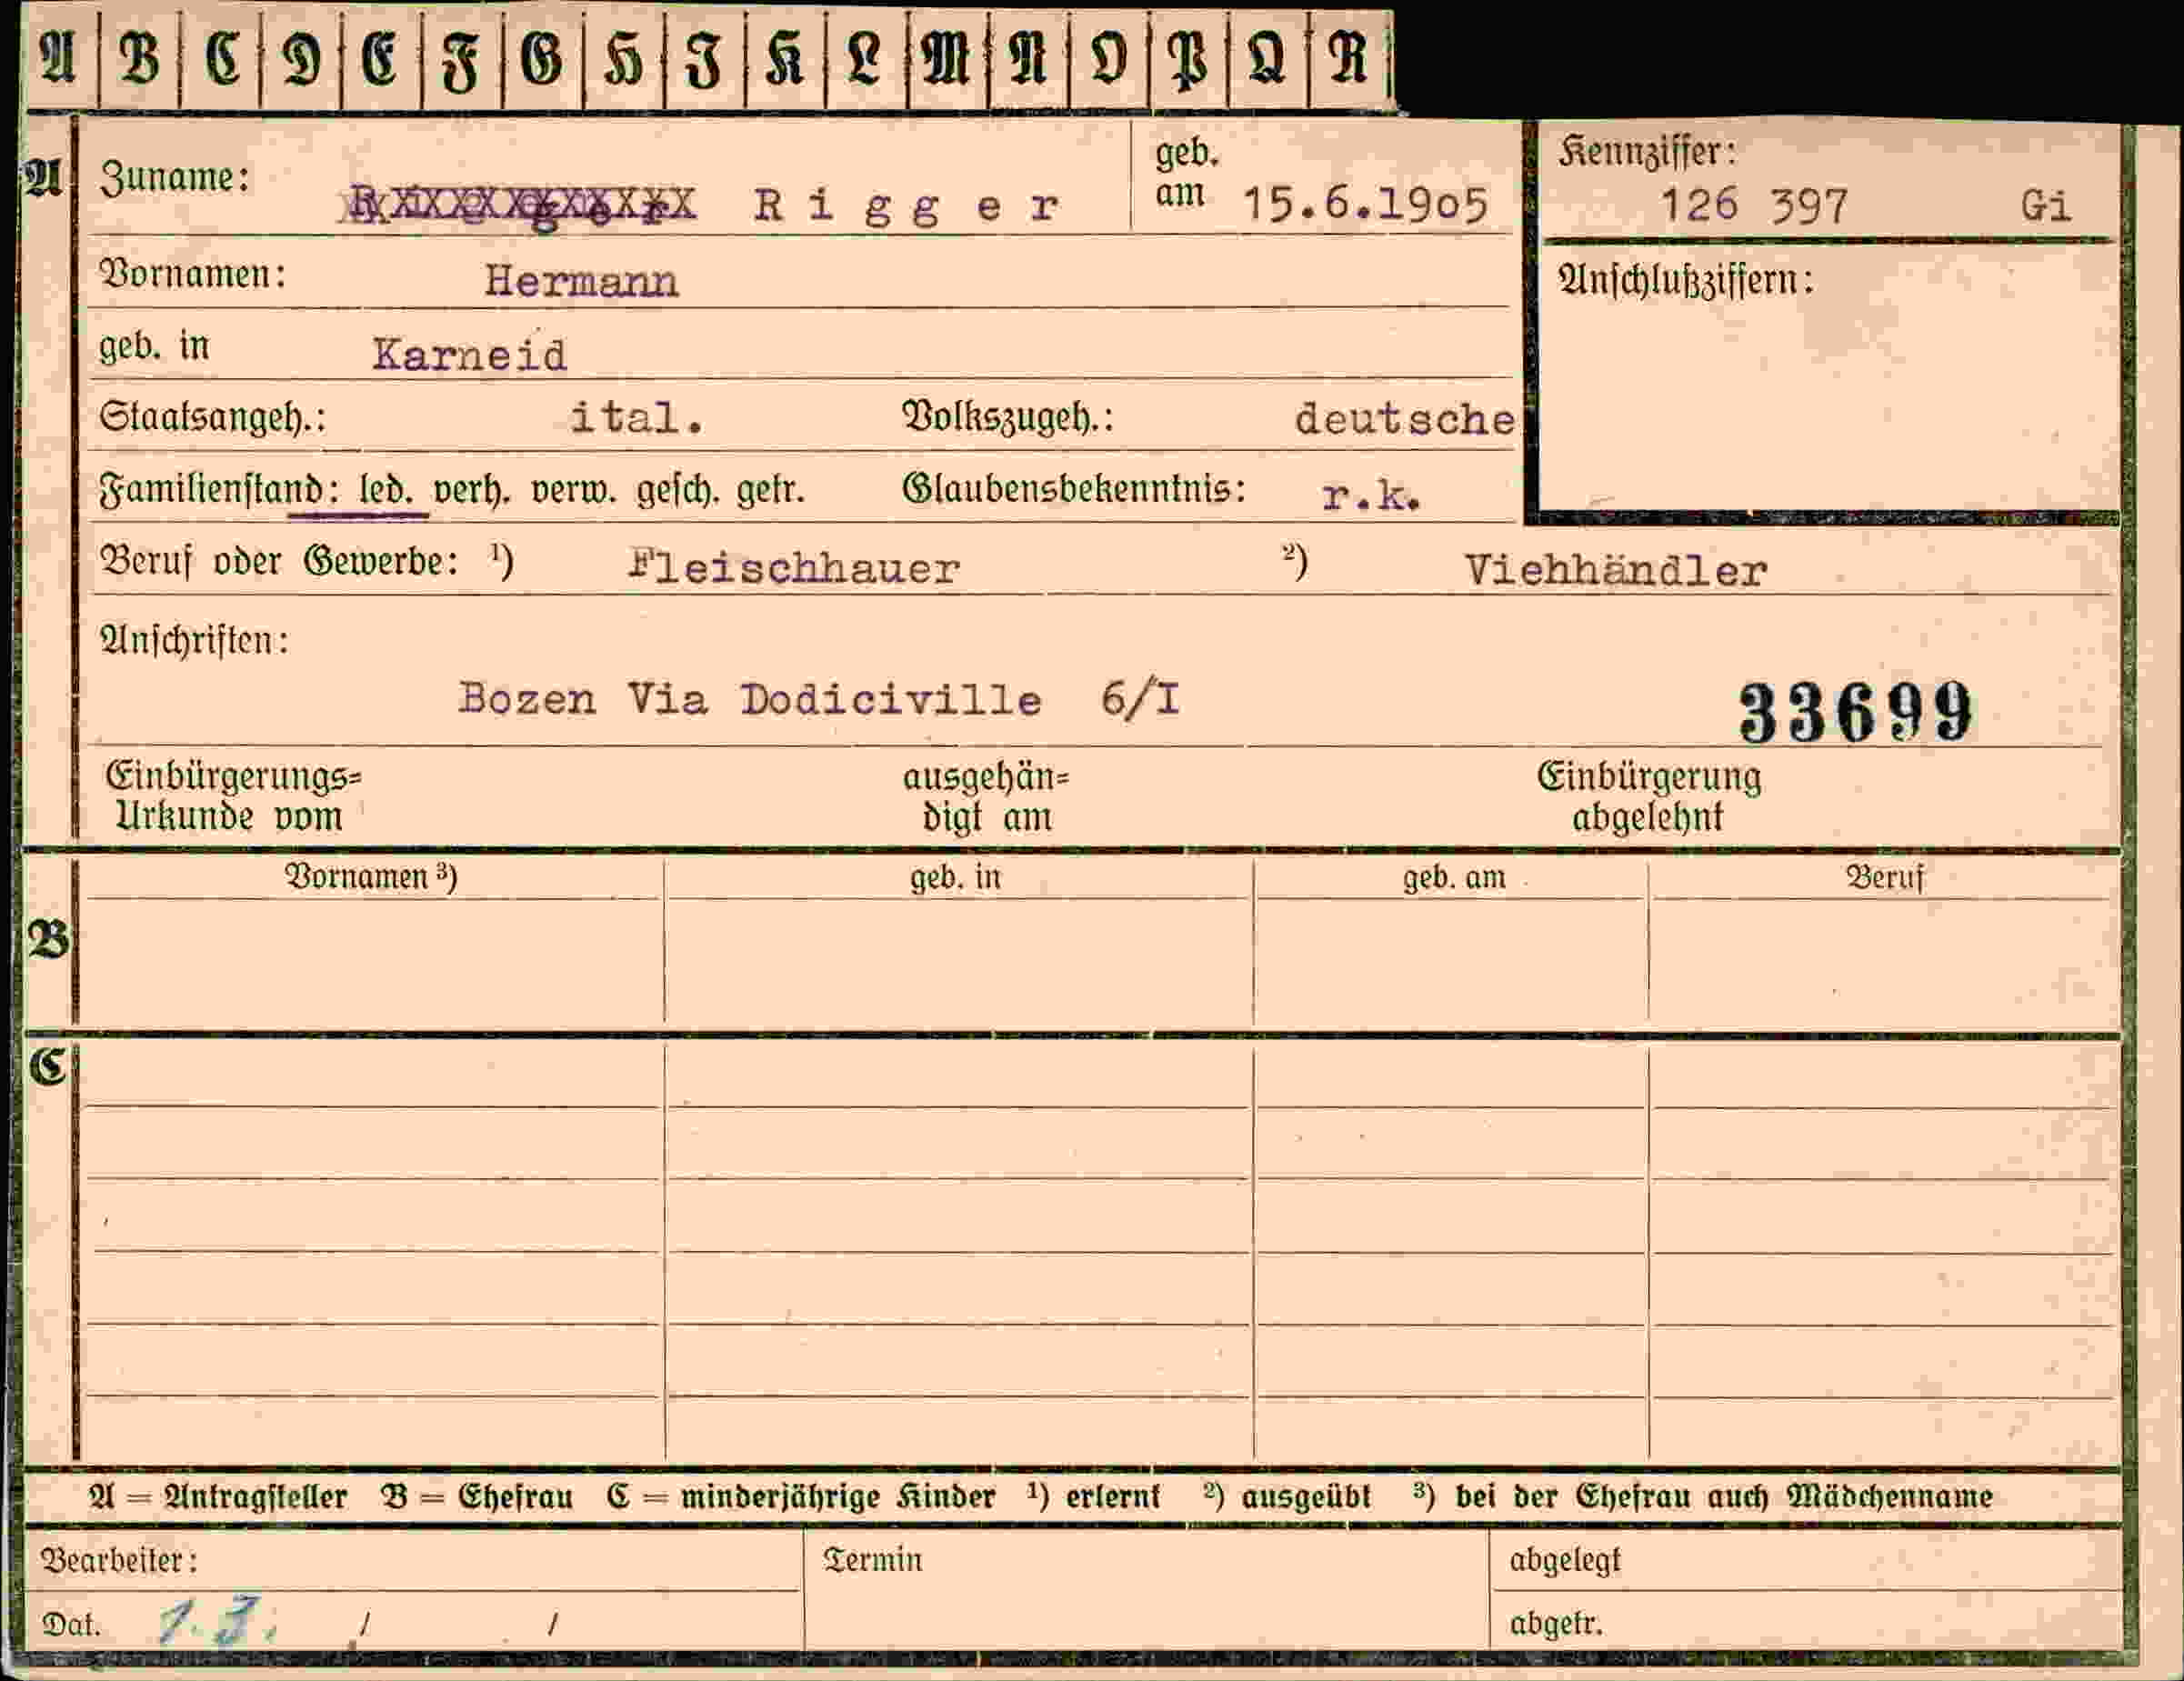Click the address 'Bozen Via Dodiciville 6/I'
2184x1681 pixels.
(x=819, y=699)
